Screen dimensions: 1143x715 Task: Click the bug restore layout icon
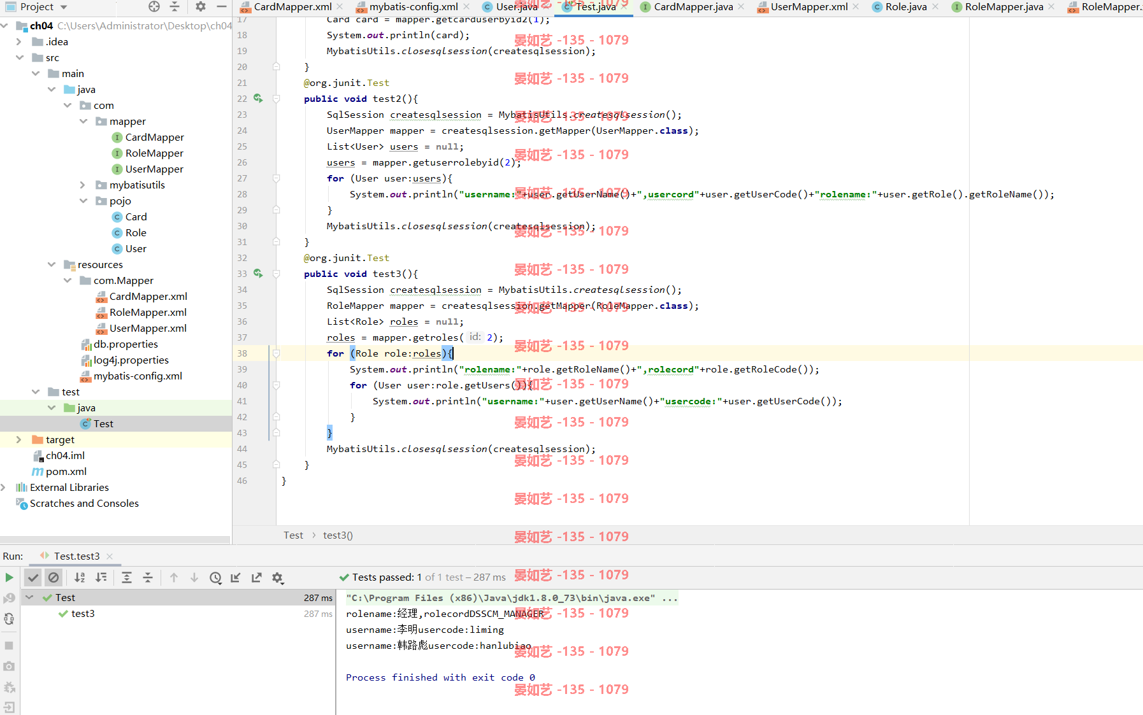[x=9, y=687]
